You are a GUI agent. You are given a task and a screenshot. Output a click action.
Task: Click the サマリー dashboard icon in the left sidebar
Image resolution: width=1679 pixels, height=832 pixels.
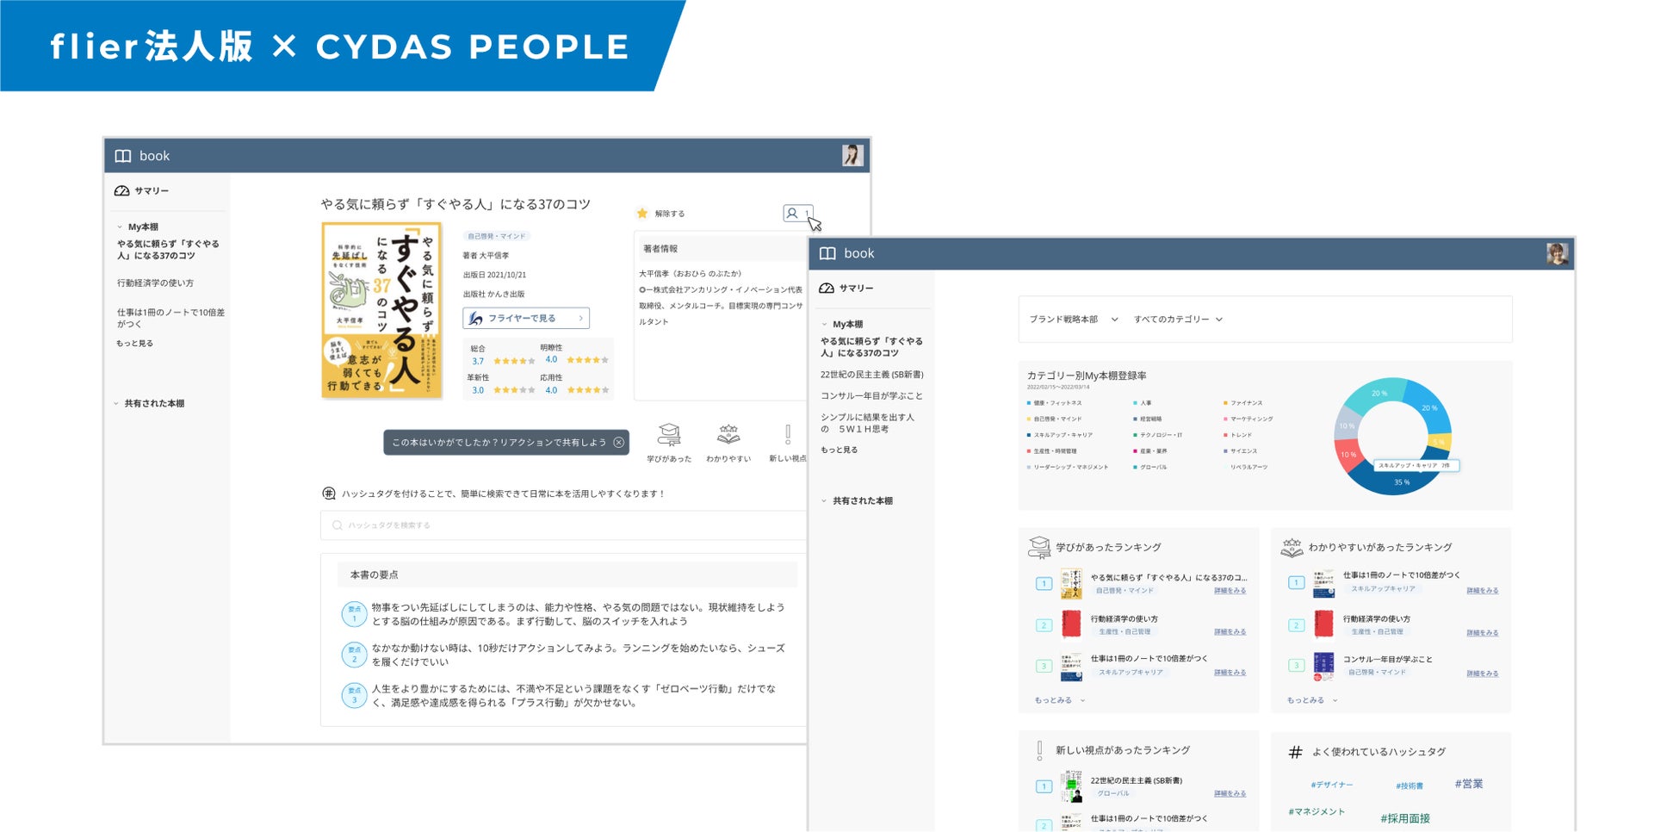click(x=122, y=191)
